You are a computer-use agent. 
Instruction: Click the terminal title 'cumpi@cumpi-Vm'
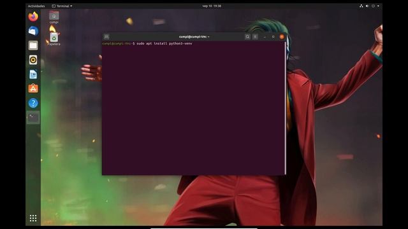(193, 37)
